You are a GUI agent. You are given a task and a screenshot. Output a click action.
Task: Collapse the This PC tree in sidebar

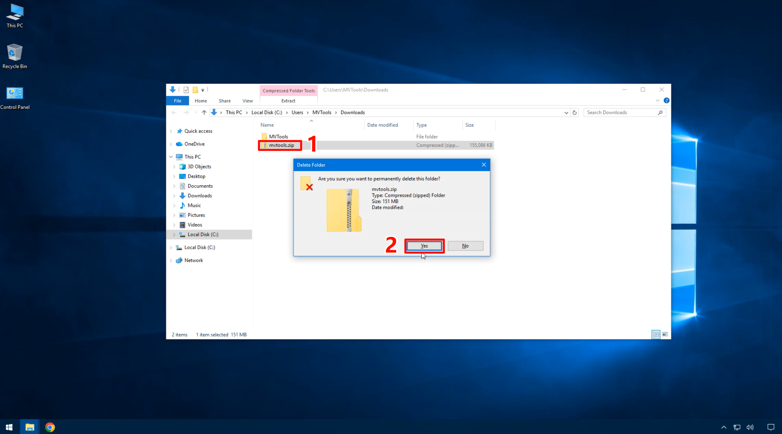click(171, 156)
